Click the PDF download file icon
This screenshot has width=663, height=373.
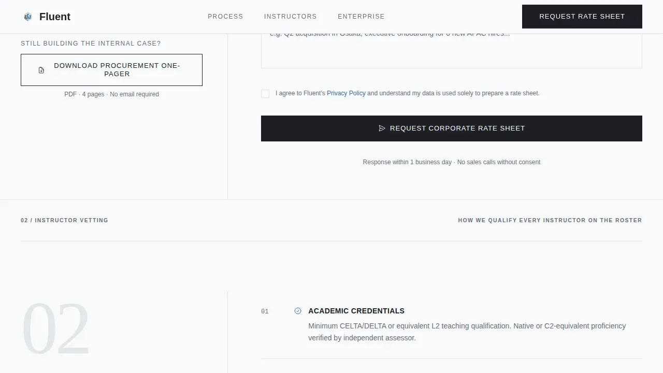(41, 70)
